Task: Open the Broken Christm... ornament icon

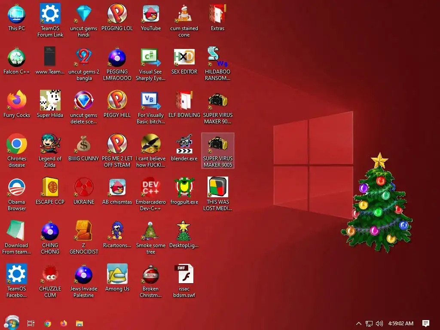Action: point(151,281)
